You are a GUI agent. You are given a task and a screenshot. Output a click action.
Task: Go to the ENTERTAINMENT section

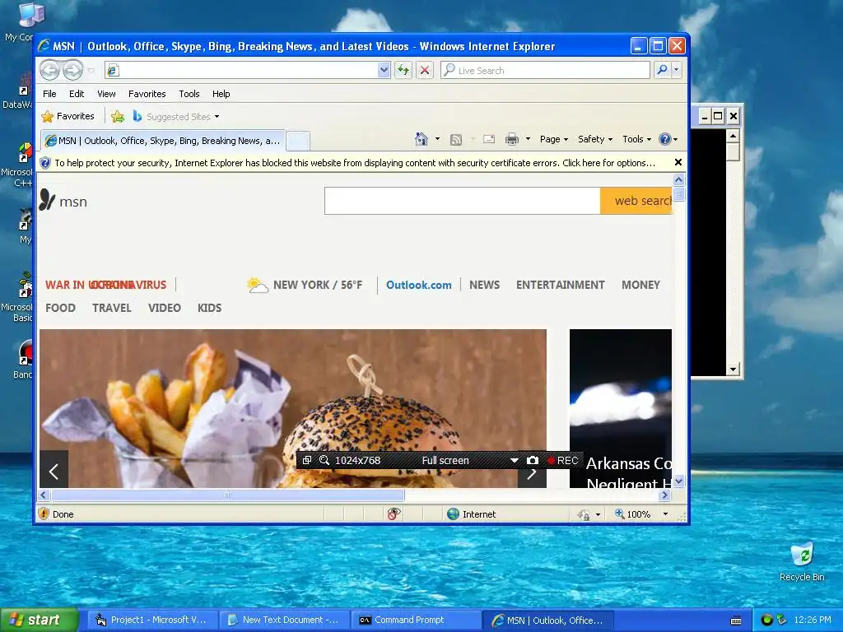(x=560, y=285)
